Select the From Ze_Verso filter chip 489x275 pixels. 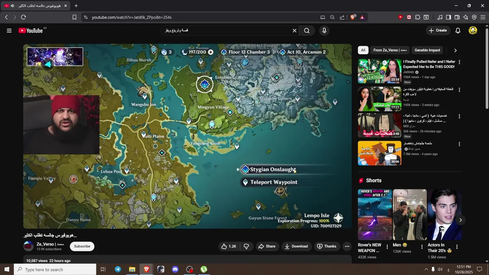pos(390,50)
